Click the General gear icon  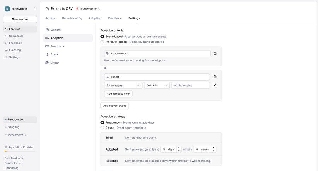click(x=47, y=30)
